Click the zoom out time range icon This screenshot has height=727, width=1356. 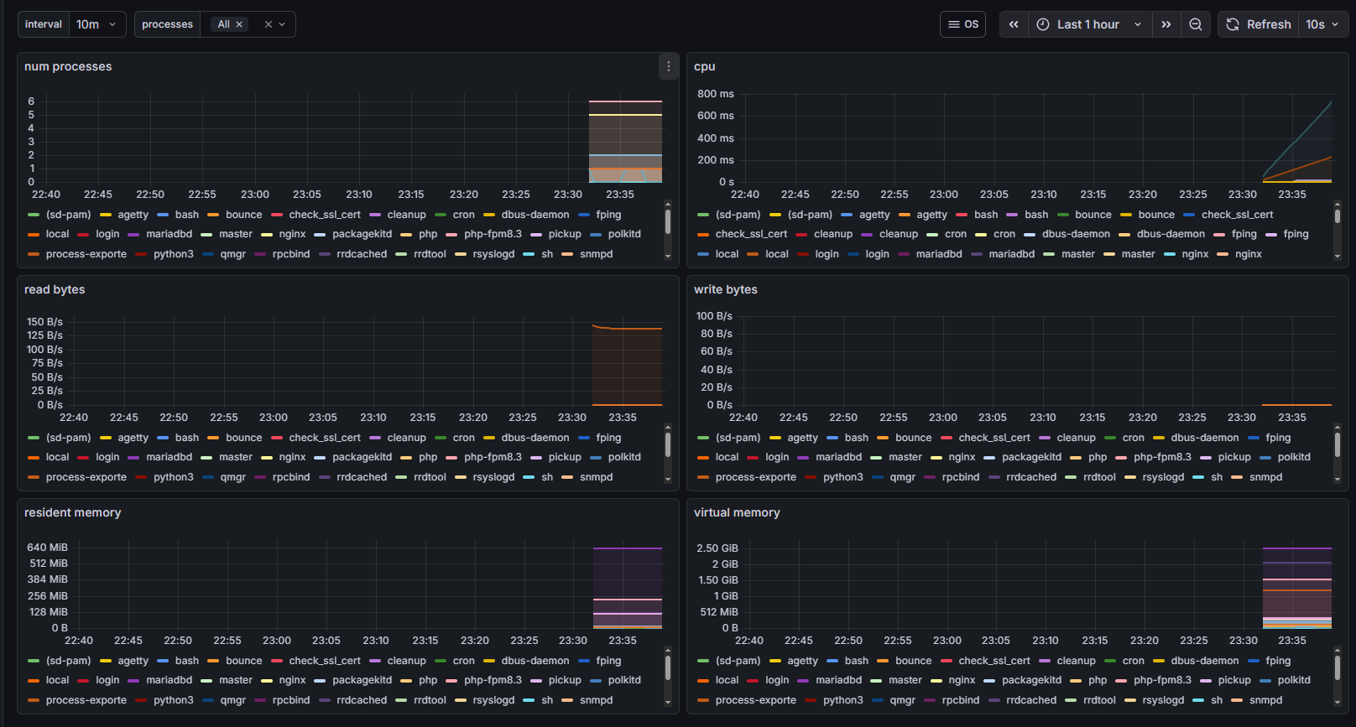tap(1196, 24)
